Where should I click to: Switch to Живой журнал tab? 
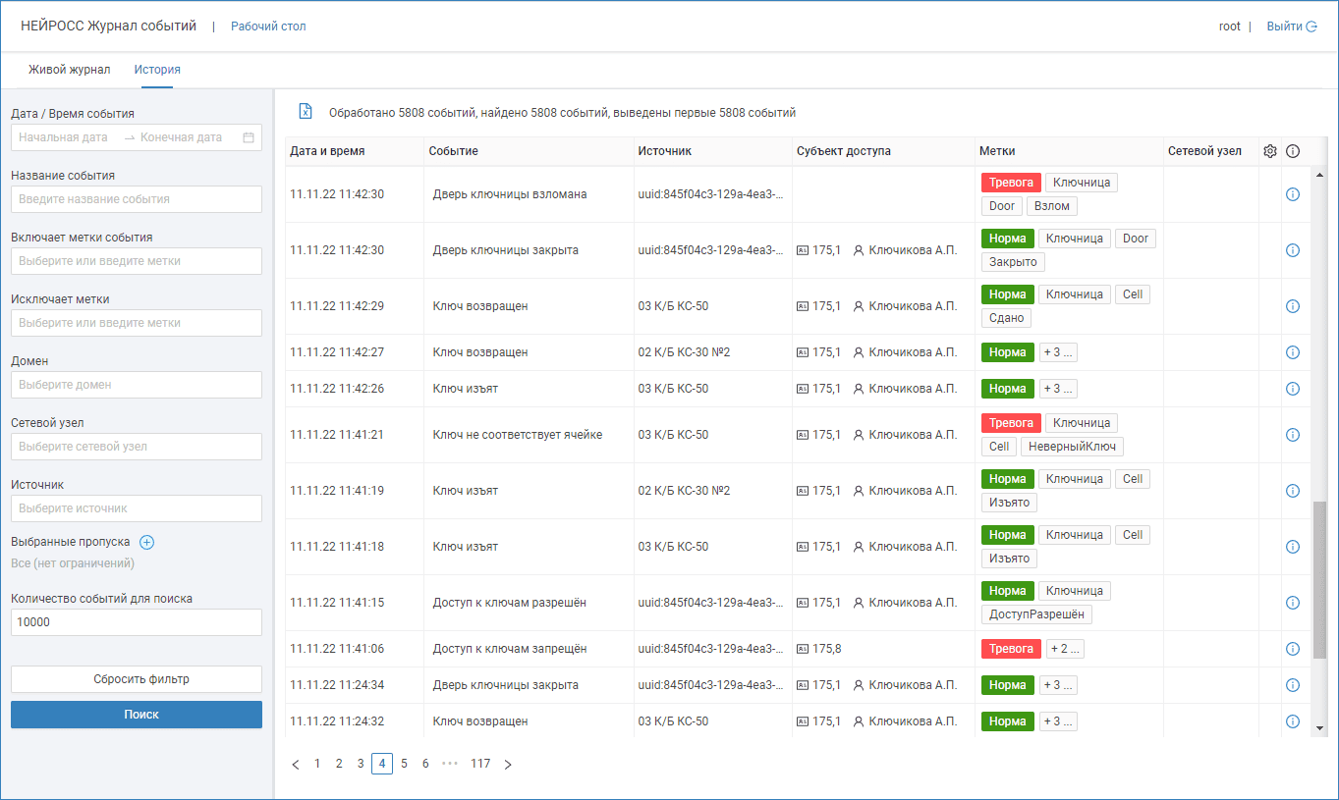pos(70,70)
